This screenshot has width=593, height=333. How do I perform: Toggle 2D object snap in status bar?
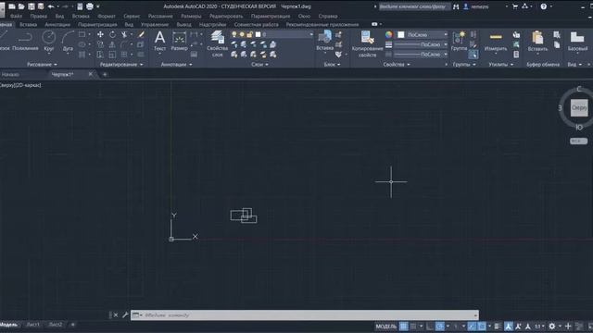482,327
